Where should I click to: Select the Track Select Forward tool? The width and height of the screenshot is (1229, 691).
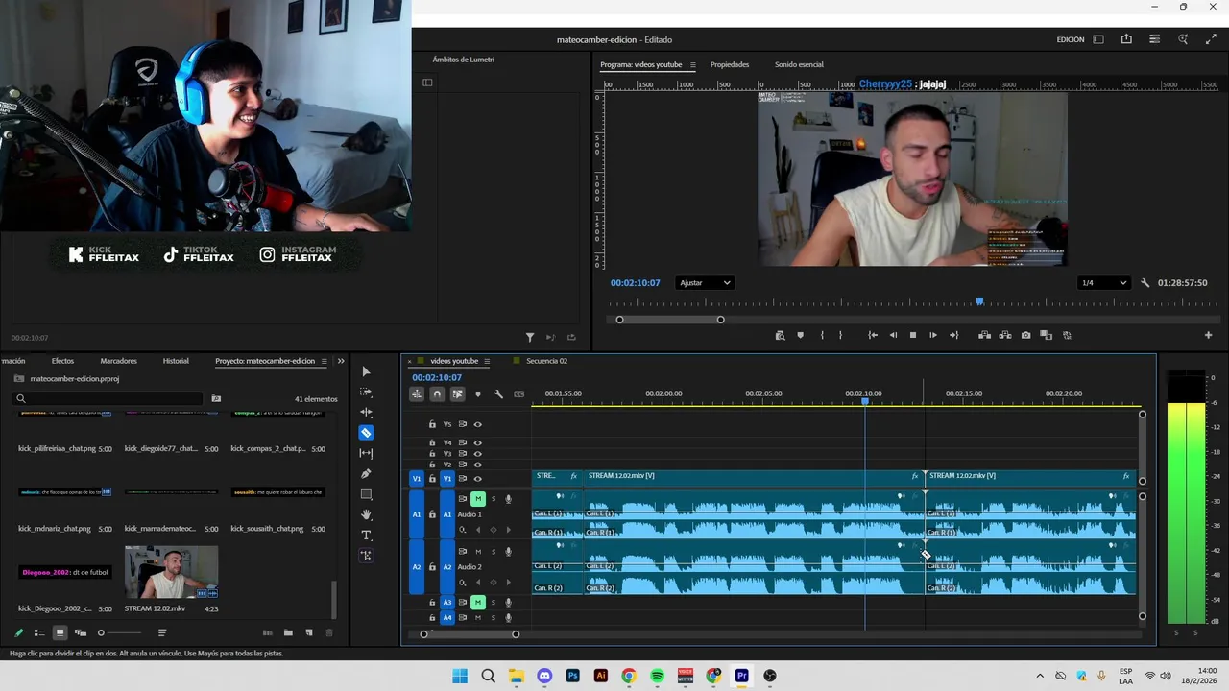366,393
